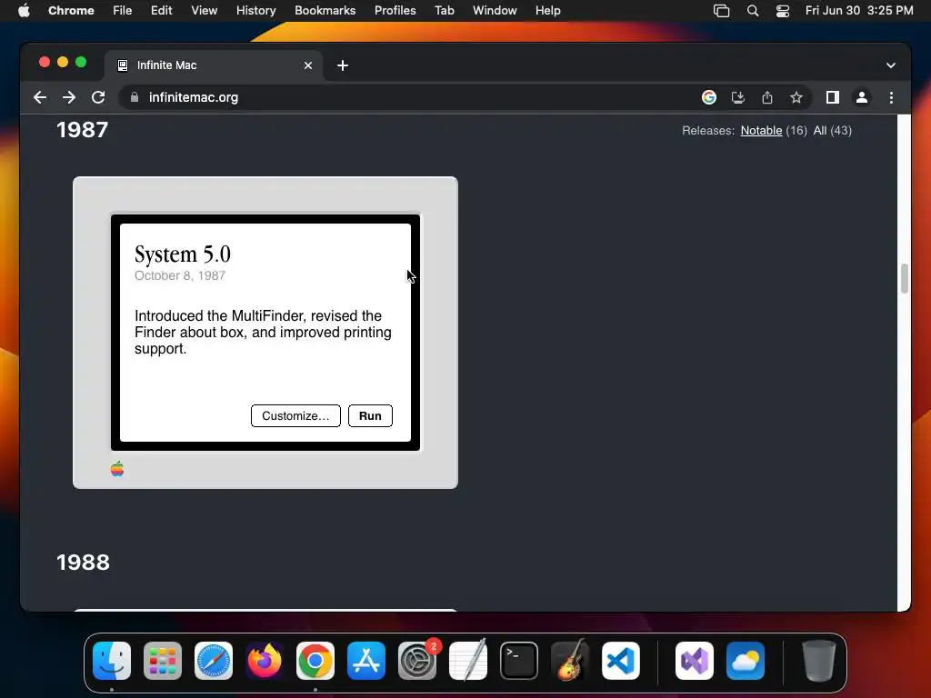Open TextEdit from the Dock

tap(468, 661)
